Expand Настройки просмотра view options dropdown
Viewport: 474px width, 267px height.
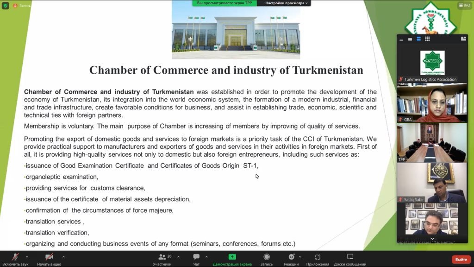tap(286, 3)
